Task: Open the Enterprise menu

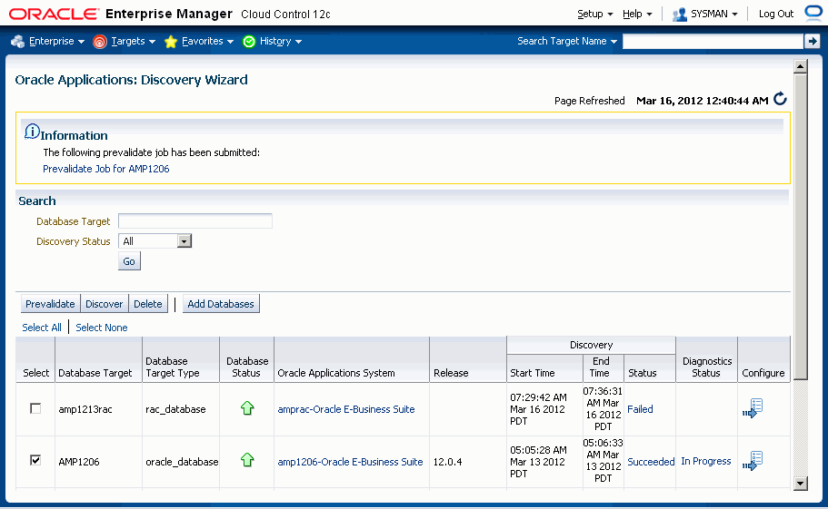Action: (x=56, y=41)
